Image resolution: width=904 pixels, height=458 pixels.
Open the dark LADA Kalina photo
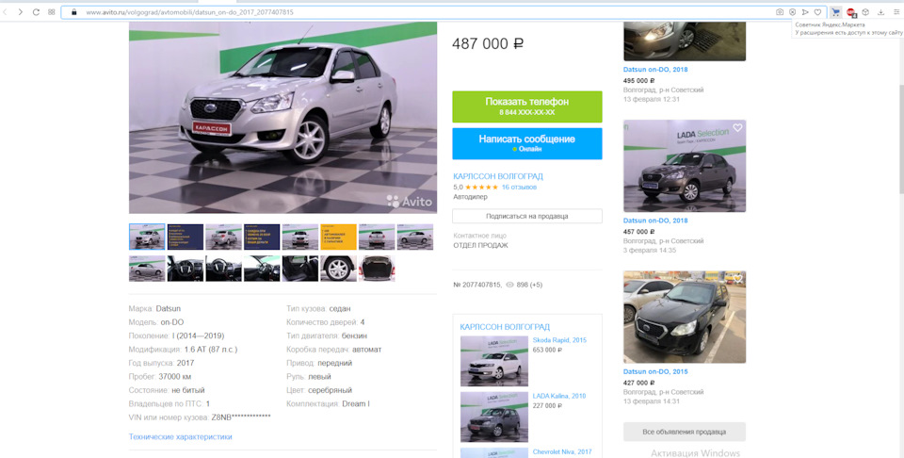click(494, 417)
